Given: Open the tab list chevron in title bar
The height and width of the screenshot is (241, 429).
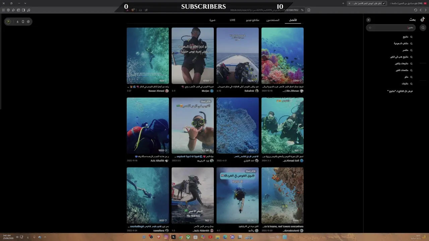Looking at the screenshot, I should (x=25, y=3).
